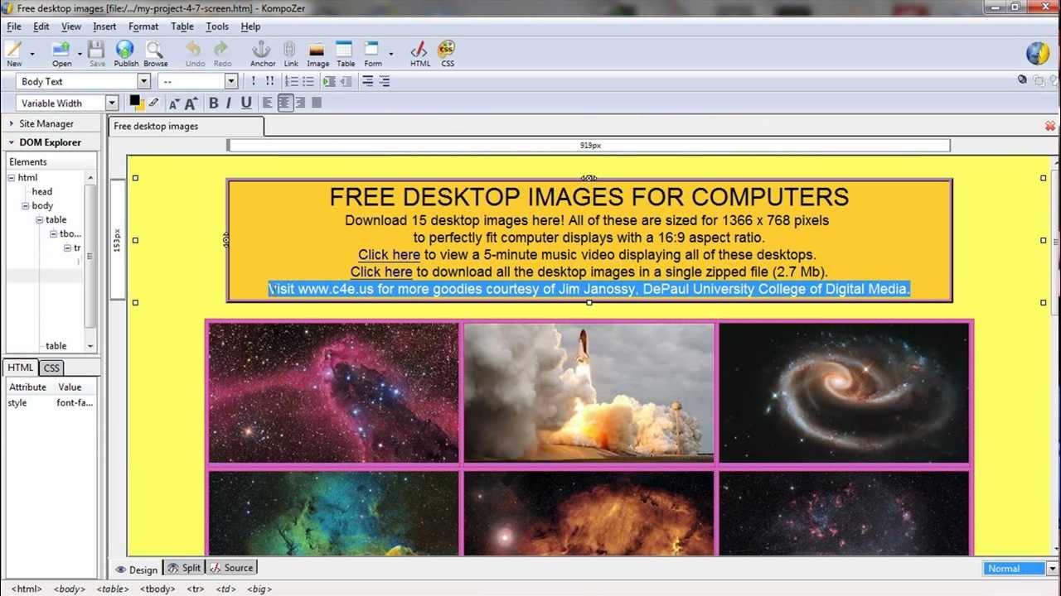
Task: Align text right
Action: click(x=300, y=103)
